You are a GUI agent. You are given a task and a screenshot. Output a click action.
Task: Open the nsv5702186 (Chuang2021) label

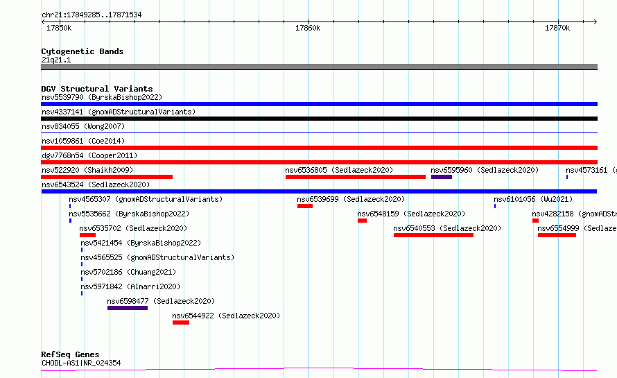pyautogui.click(x=128, y=272)
